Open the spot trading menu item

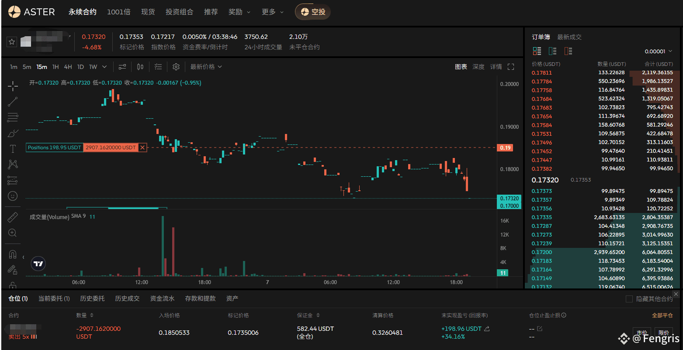point(148,12)
